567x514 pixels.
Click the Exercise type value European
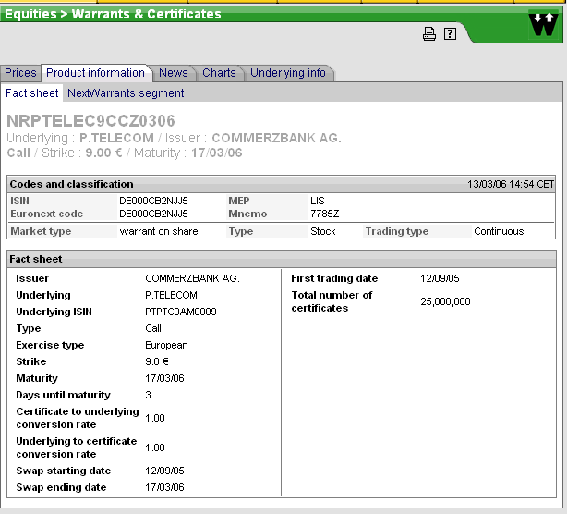(x=166, y=345)
